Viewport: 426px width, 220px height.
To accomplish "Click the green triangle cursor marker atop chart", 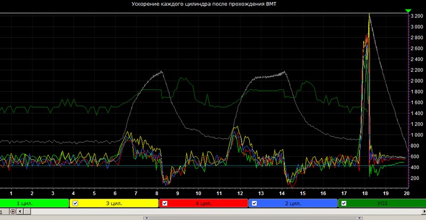I will coord(408,11).
